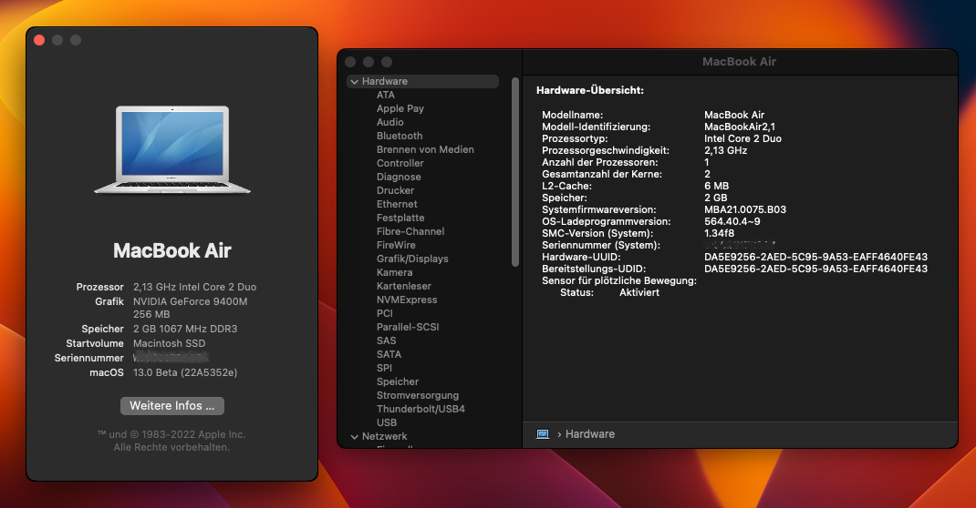Click Hardware in the bottom path bar
Screen dimensions: 976x508
pyautogui.click(x=589, y=434)
